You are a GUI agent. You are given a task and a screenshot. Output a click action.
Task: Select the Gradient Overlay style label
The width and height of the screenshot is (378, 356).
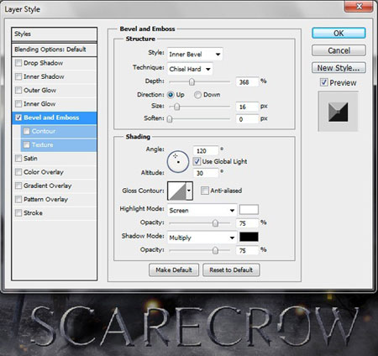pyautogui.click(x=48, y=186)
